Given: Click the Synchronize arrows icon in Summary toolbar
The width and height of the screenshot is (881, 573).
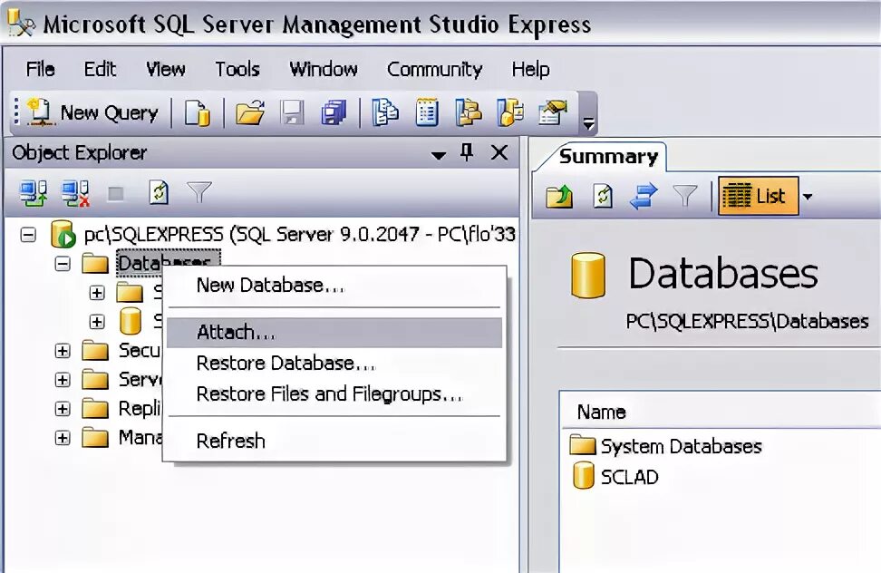Looking at the screenshot, I should [x=644, y=196].
